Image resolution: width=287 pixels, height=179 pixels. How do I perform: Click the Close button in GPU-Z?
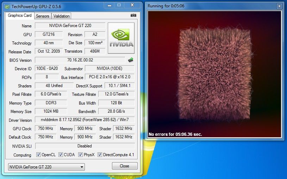124,166
